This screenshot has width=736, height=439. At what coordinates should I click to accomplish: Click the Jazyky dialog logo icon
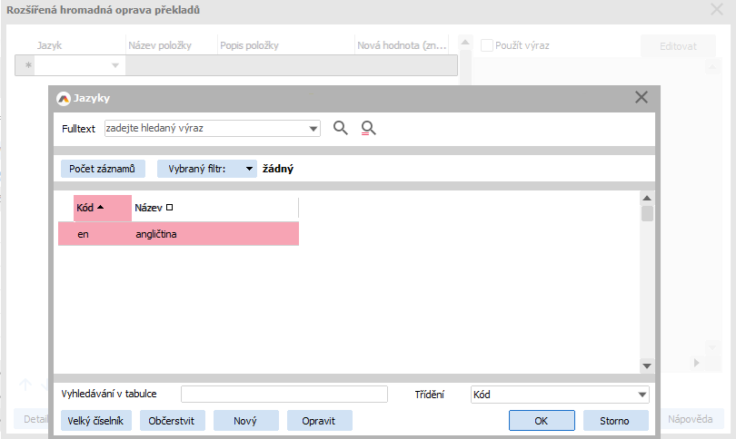click(64, 99)
